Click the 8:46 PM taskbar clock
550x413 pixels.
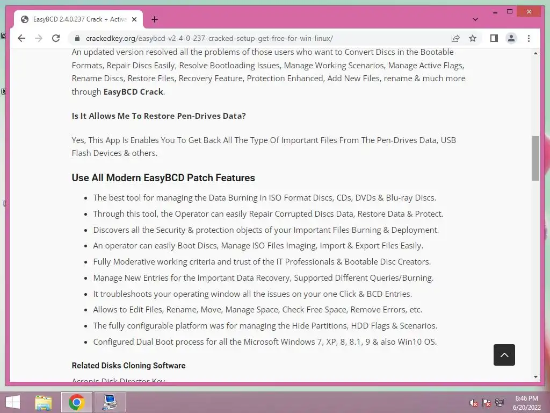click(526, 403)
